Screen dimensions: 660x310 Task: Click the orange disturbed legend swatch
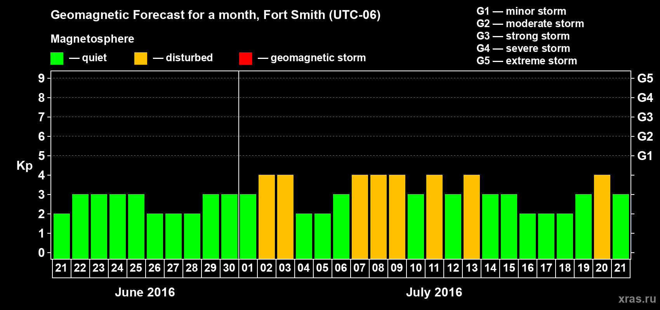pyautogui.click(x=141, y=59)
